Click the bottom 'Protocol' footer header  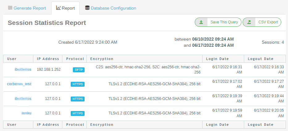click(x=75, y=125)
